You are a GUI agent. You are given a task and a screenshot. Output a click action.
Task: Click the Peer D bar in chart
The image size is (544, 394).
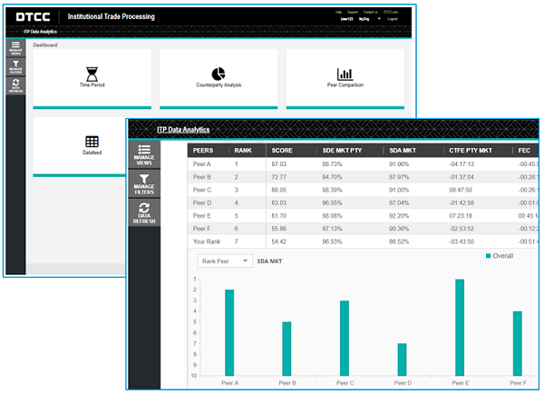(402, 360)
